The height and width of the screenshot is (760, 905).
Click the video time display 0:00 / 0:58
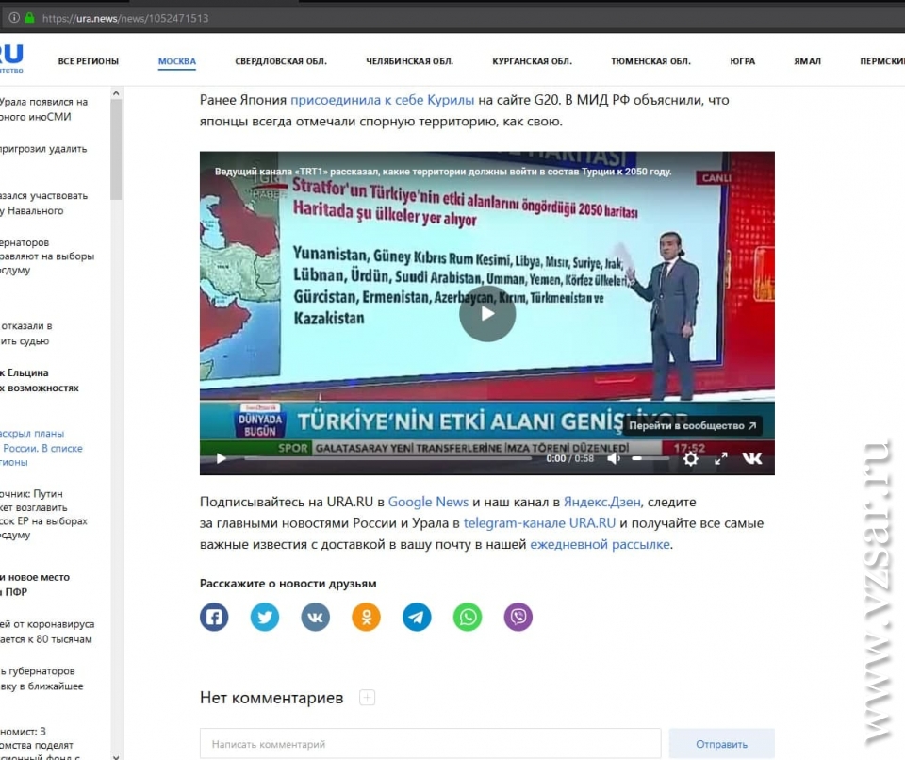point(569,458)
